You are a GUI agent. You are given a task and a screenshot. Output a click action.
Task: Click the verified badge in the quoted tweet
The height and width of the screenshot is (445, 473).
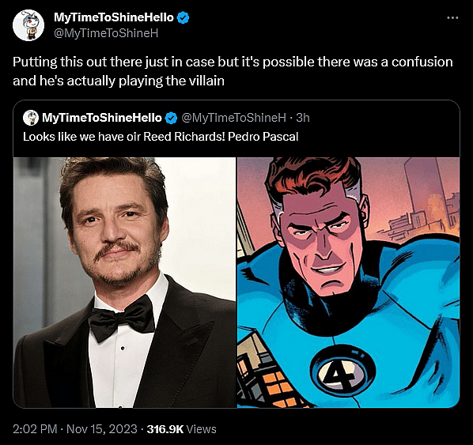(x=172, y=118)
